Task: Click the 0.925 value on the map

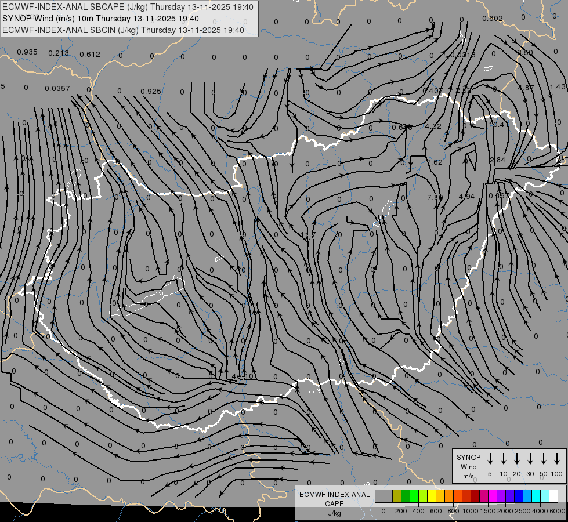Action: click(151, 91)
